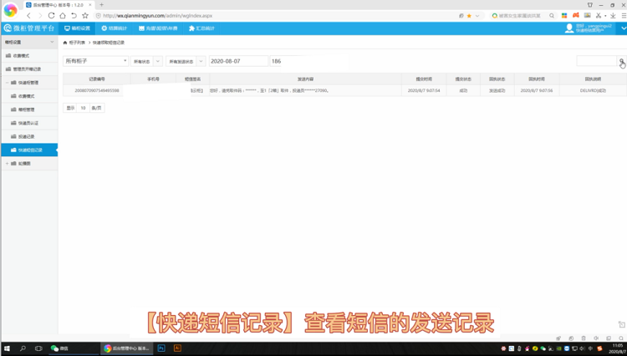Go back with the browser back arrow
Screen dimensions: 627x356
tap(28, 16)
